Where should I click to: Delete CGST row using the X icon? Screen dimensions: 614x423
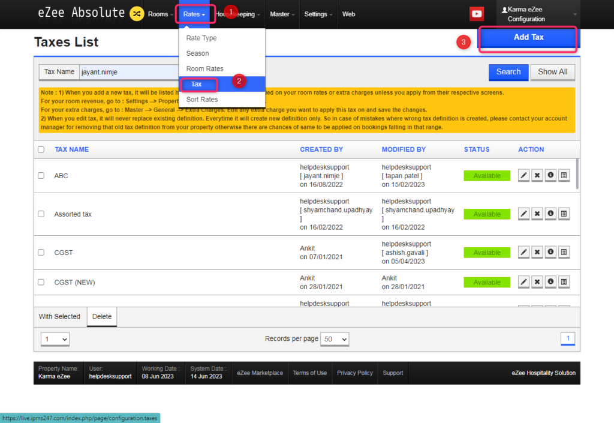pyautogui.click(x=537, y=252)
